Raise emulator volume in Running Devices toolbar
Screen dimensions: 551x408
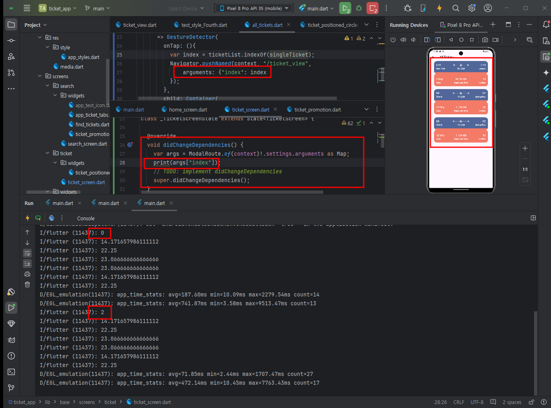point(403,40)
